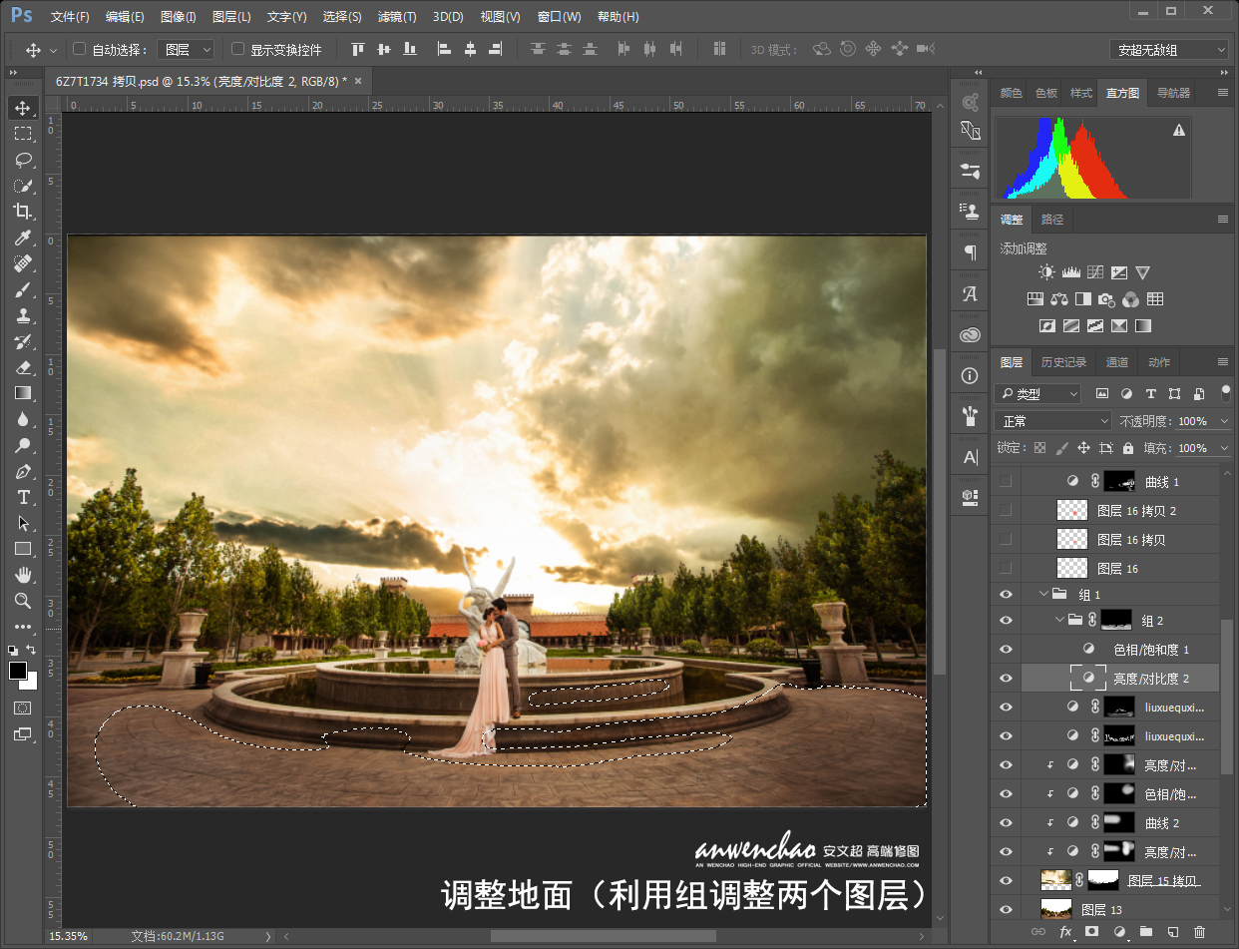Open the 滤镜(T) menu

(x=397, y=17)
